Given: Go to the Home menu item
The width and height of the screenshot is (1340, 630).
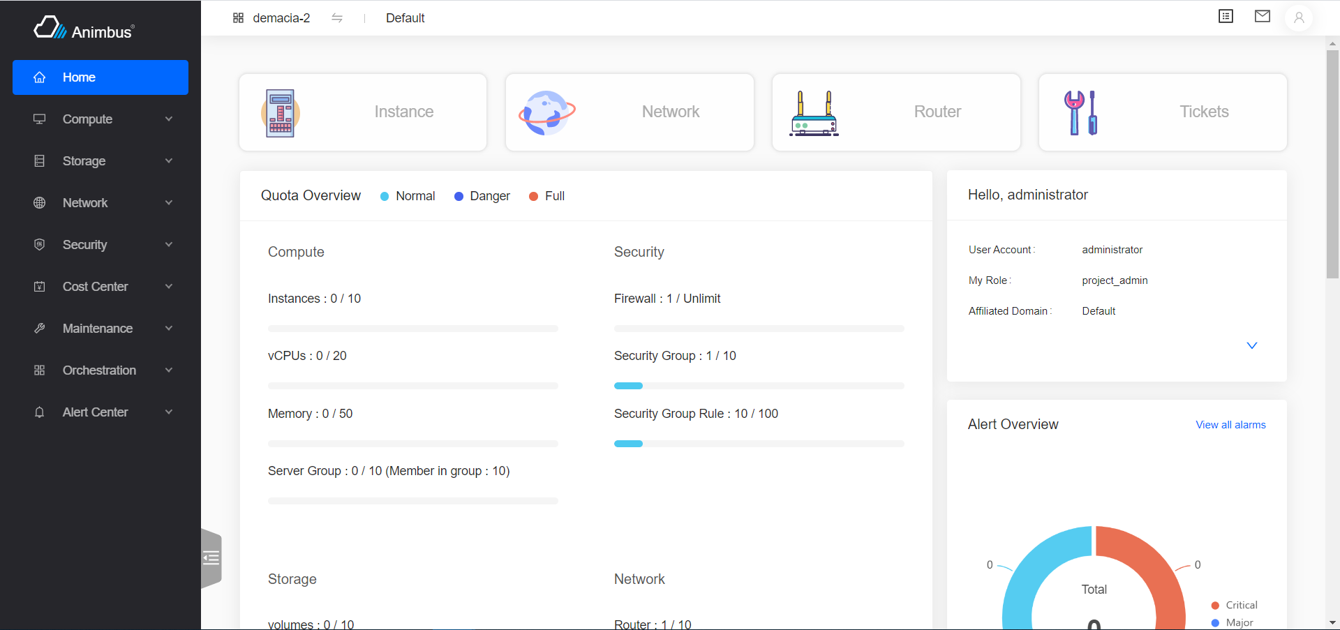Looking at the screenshot, I should coord(100,77).
